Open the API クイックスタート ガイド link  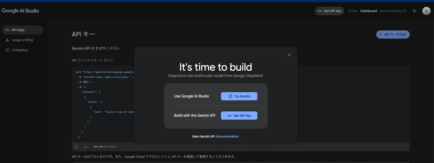92,60
